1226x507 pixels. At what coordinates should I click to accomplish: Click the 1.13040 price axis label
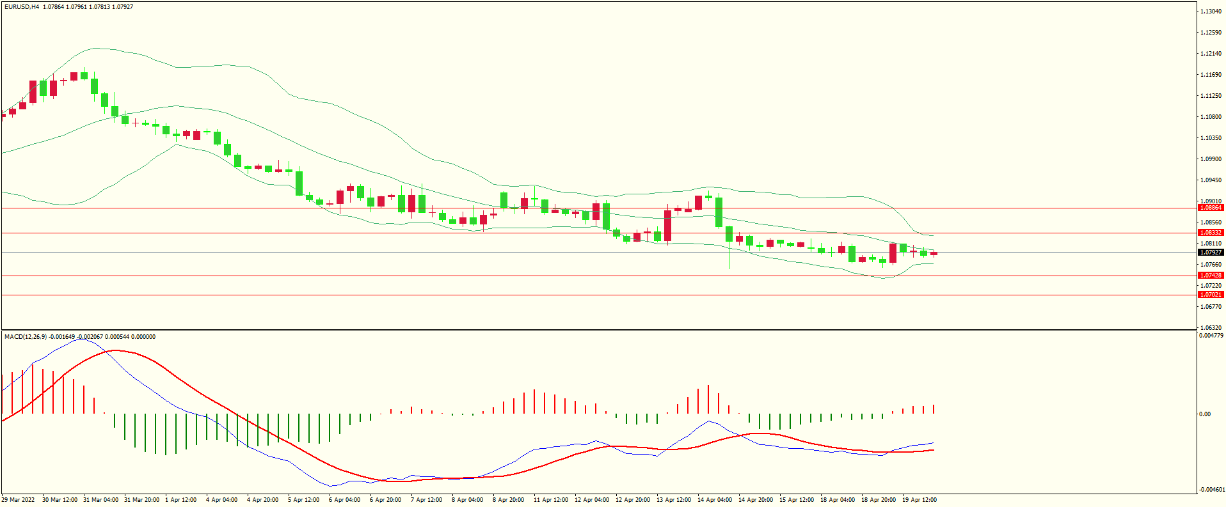pos(1211,12)
